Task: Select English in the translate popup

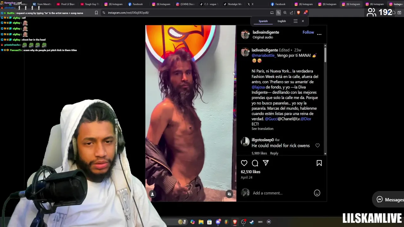Action: 282,21
